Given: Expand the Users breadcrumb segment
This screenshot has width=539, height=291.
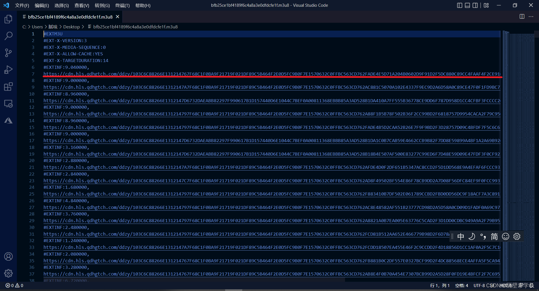Looking at the screenshot, I should (37, 27).
